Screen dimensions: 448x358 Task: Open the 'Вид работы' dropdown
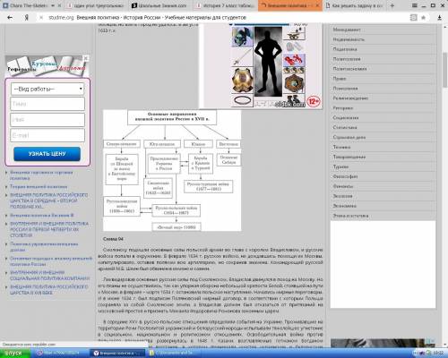(47, 89)
